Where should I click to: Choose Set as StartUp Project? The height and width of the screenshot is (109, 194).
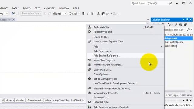(125, 79)
